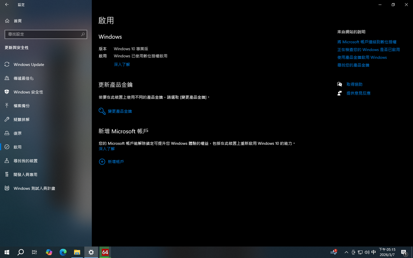
Task: Open 變更產品金鑰 key icon
Action: pyautogui.click(x=102, y=111)
